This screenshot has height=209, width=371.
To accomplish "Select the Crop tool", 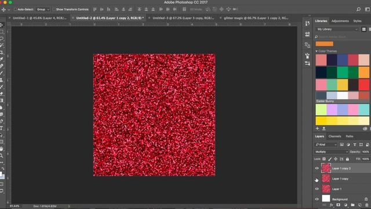I will [1, 52].
